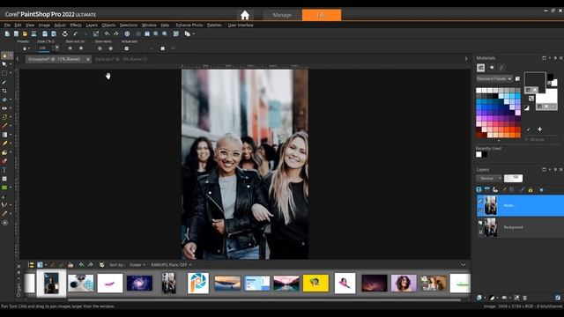Click the Save disk icon
The width and height of the screenshot is (564, 317).
[x=45, y=33]
